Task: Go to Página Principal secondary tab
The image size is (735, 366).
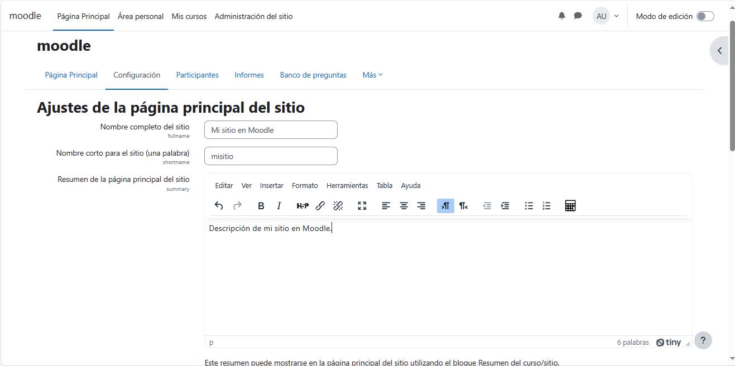Action: click(71, 75)
